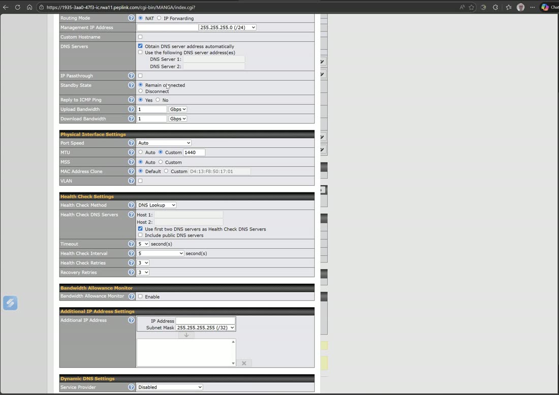Click the custom MTU value field
The width and height of the screenshot is (559, 395).
194,152
